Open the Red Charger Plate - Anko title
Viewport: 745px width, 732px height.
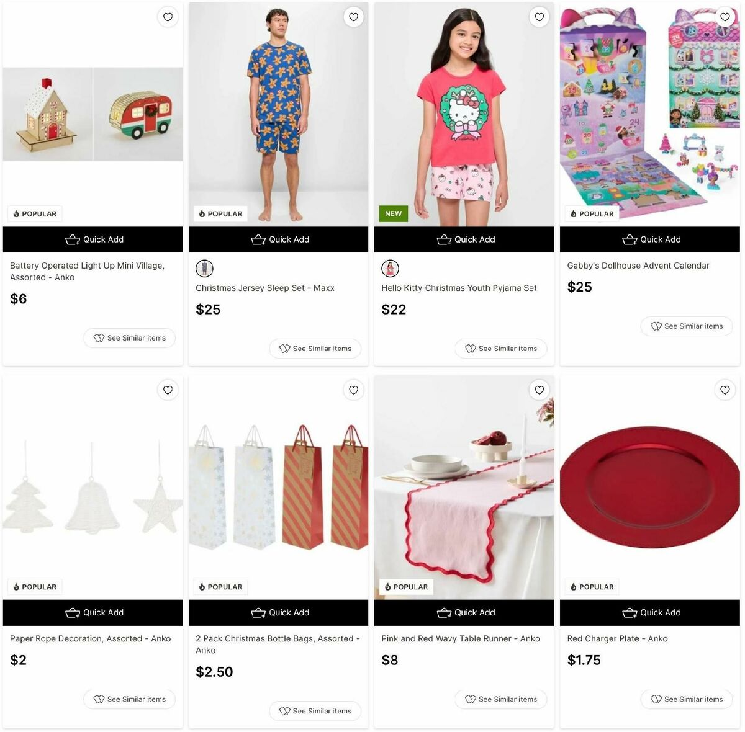coord(617,638)
